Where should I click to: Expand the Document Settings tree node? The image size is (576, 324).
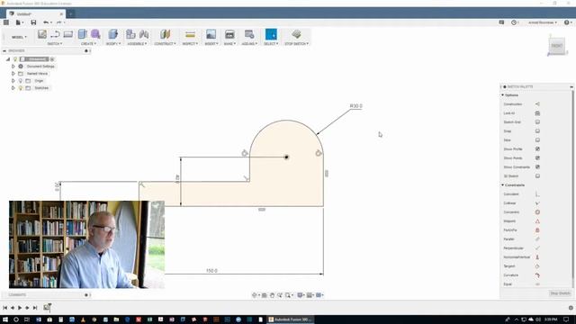point(13,67)
